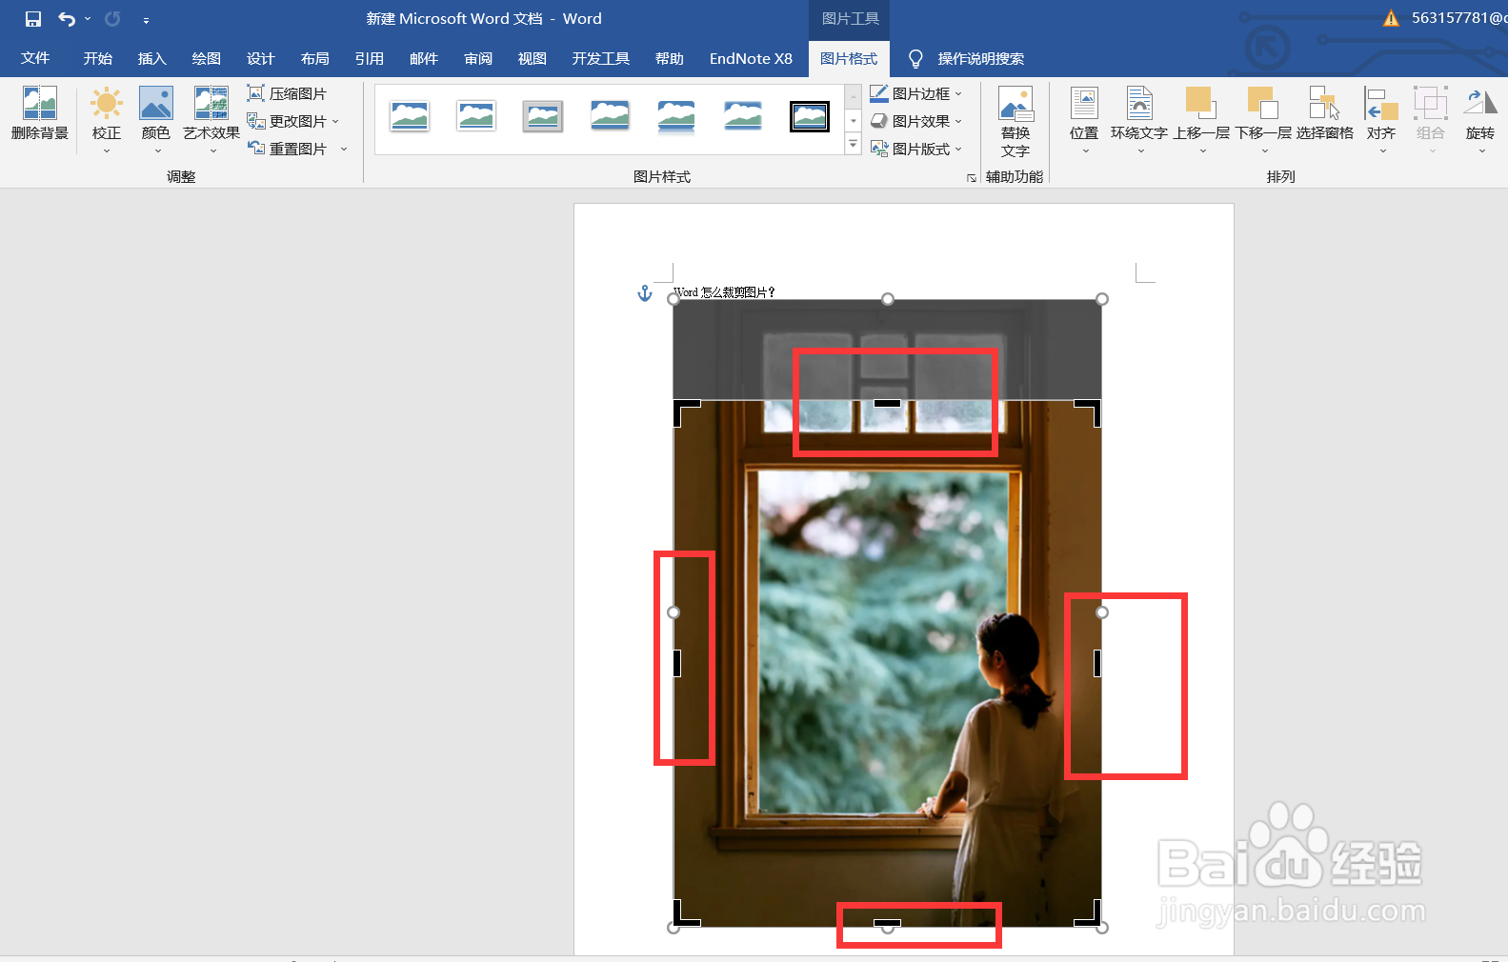This screenshot has height=962, width=1508.
Task: Click Compress Pictures (压缩图片)
Action: tap(287, 93)
